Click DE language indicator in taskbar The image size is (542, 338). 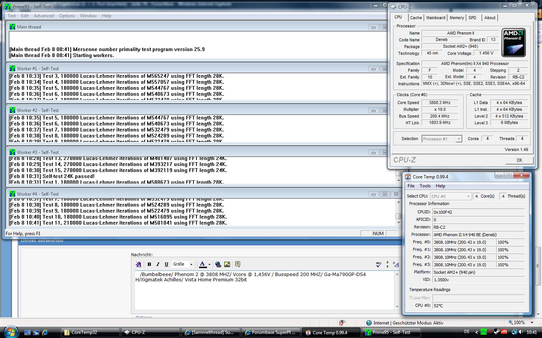(x=467, y=332)
